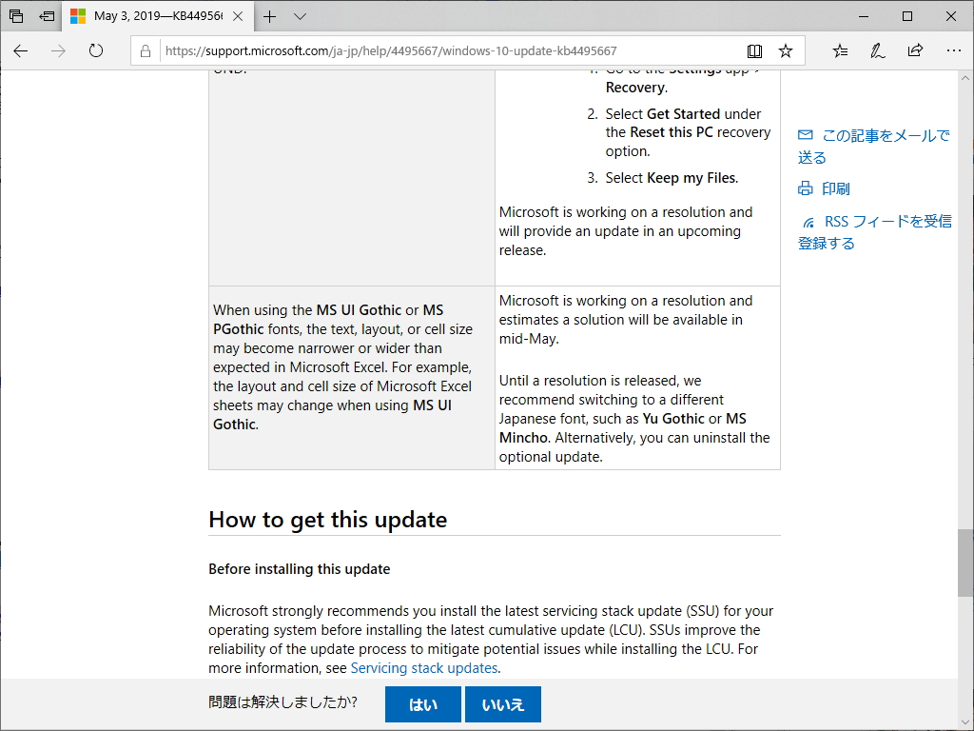Close the May 3, 2019 tab

[x=238, y=16]
